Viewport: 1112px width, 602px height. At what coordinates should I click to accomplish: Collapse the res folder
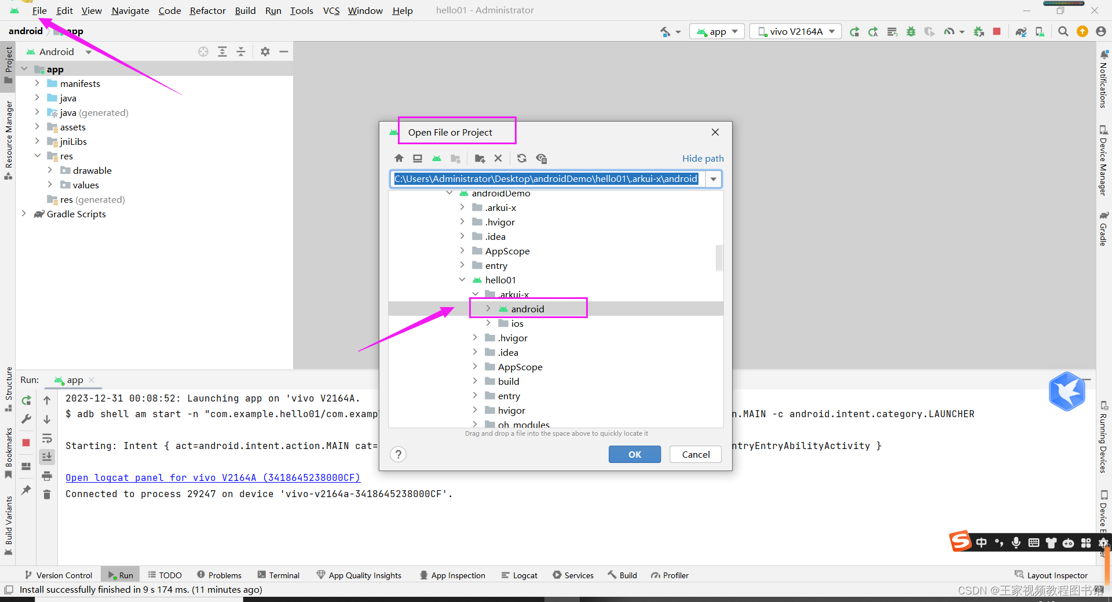coord(37,156)
